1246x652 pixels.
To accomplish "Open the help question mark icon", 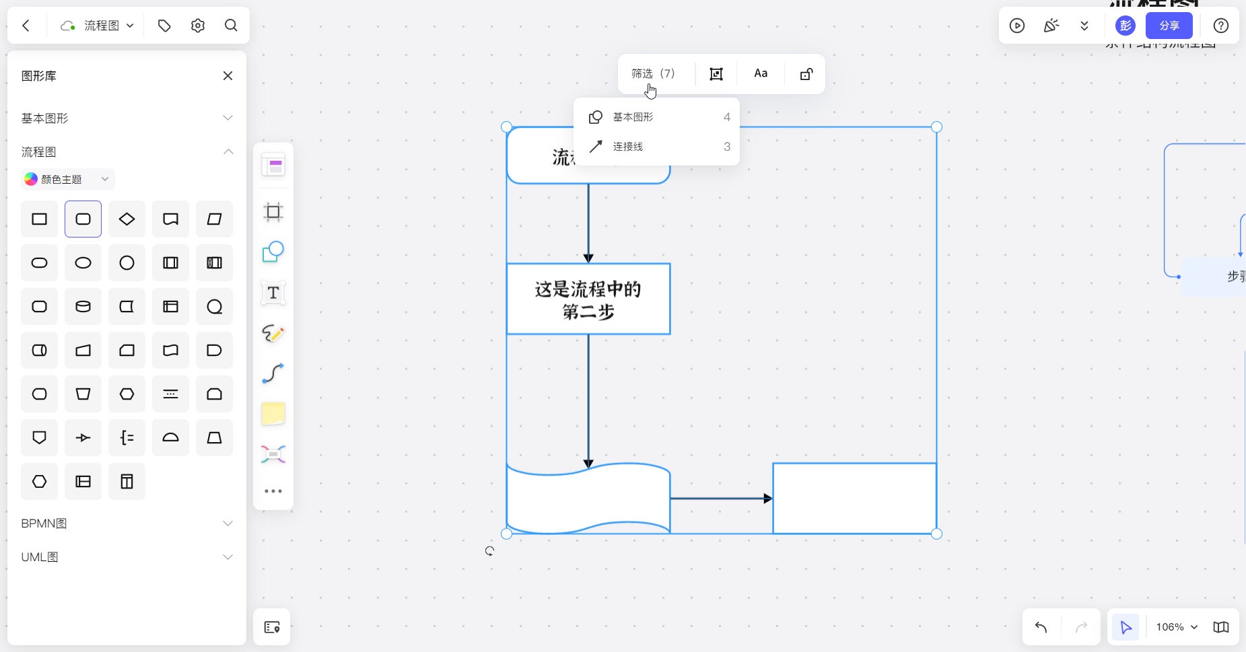I will (1221, 26).
